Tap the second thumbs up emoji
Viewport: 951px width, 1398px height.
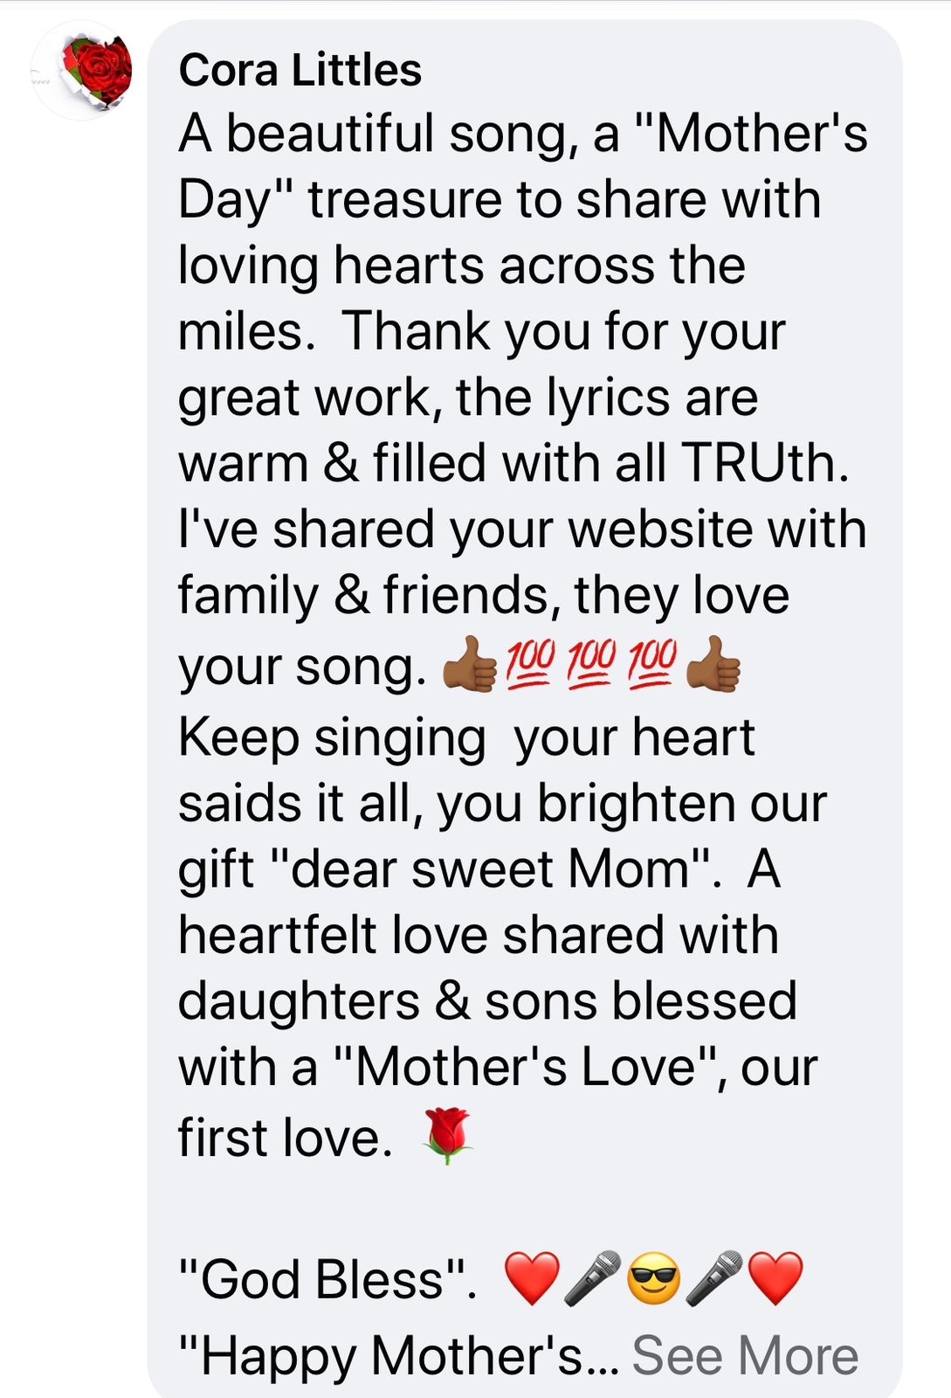click(713, 665)
